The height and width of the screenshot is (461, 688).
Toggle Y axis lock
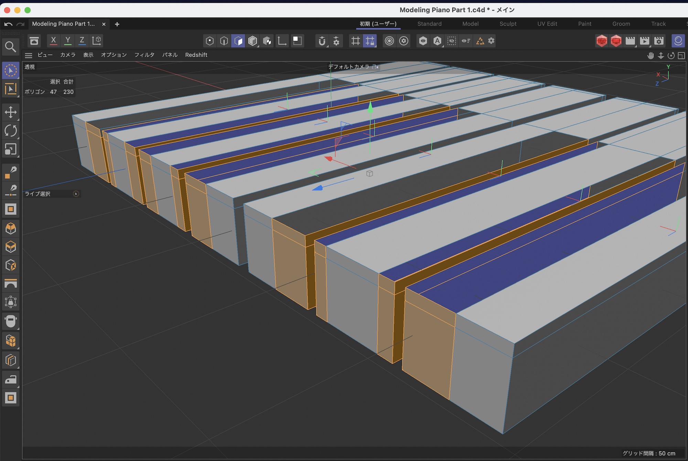68,41
